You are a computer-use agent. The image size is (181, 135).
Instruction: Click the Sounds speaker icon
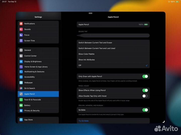click(21, 29)
